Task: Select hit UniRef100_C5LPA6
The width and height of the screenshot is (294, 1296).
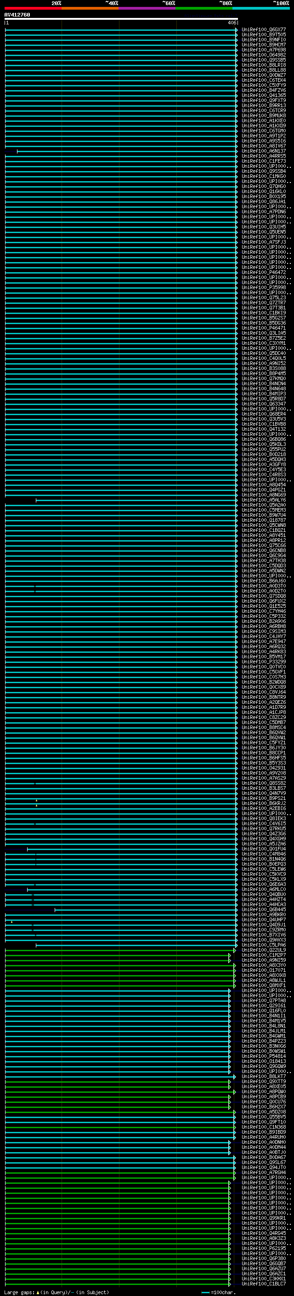Action: [x=264, y=945]
